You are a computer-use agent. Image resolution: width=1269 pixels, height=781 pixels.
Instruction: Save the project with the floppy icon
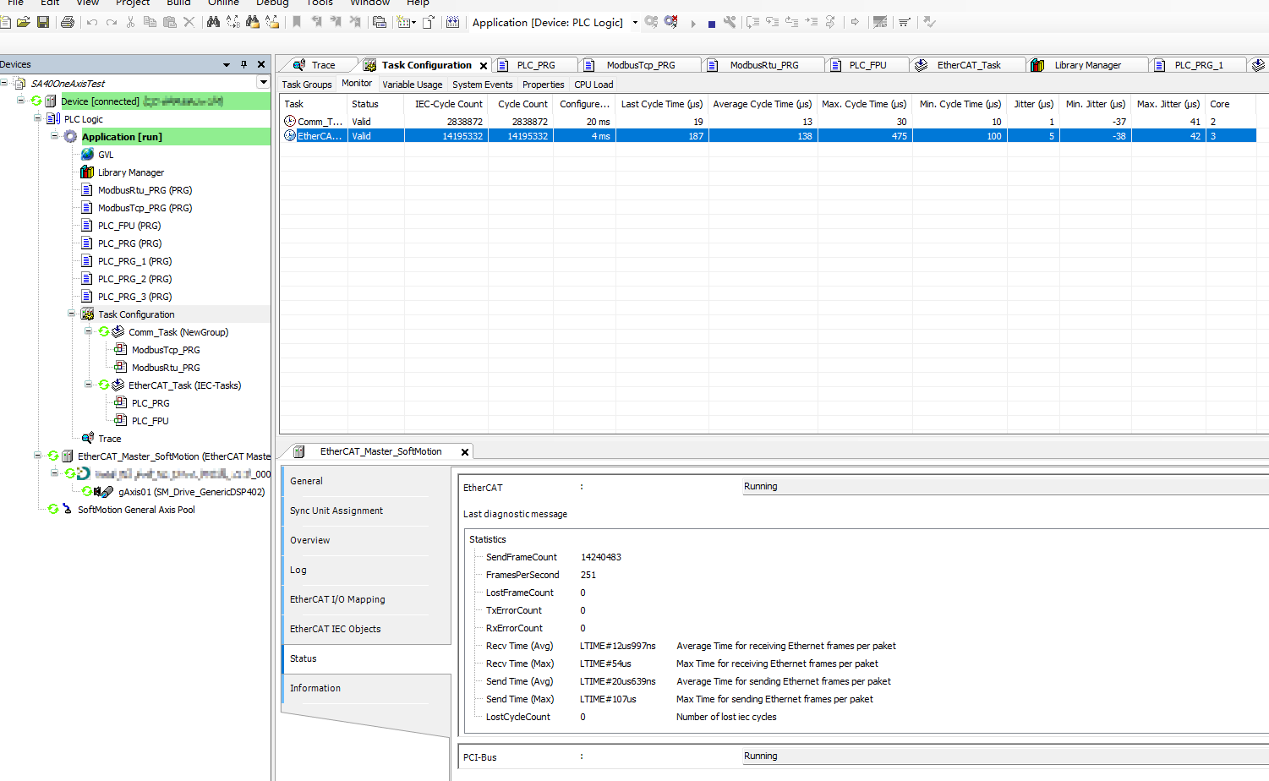tap(43, 22)
